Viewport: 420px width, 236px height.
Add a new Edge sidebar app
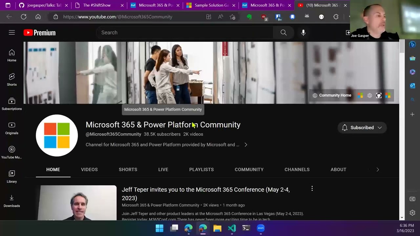pos(412,114)
